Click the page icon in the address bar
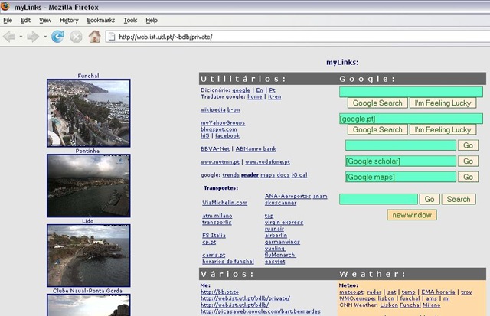Screen dimensions: 490x316 point(111,37)
